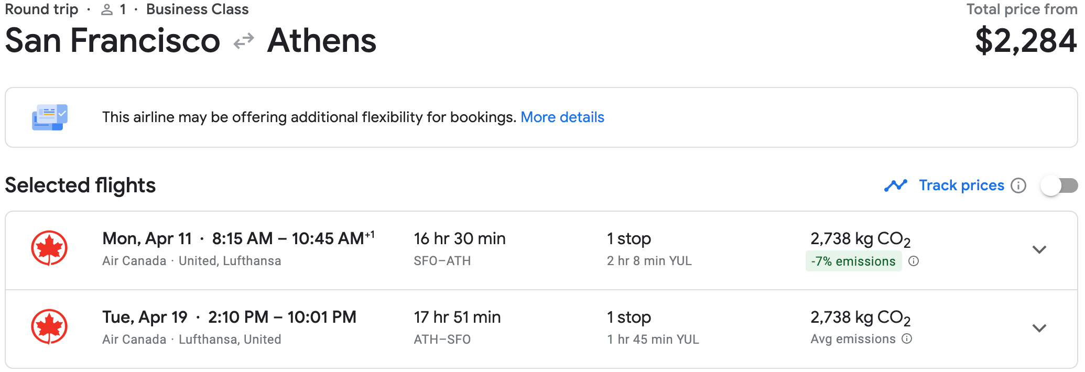Click the round trip arrows icon
The image size is (1085, 372).
[x=244, y=41]
